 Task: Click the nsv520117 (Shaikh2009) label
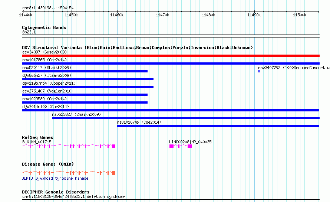[x=47, y=68]
